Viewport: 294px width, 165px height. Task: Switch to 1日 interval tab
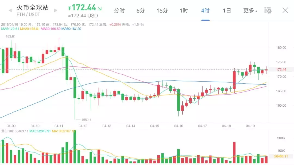227,11
